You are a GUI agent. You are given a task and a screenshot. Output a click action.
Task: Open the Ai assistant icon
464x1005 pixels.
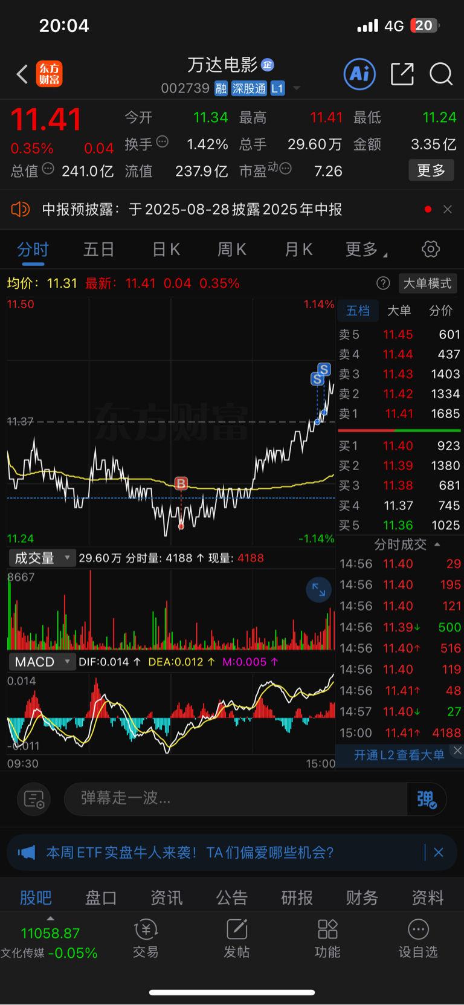click(x=359, y=74)
